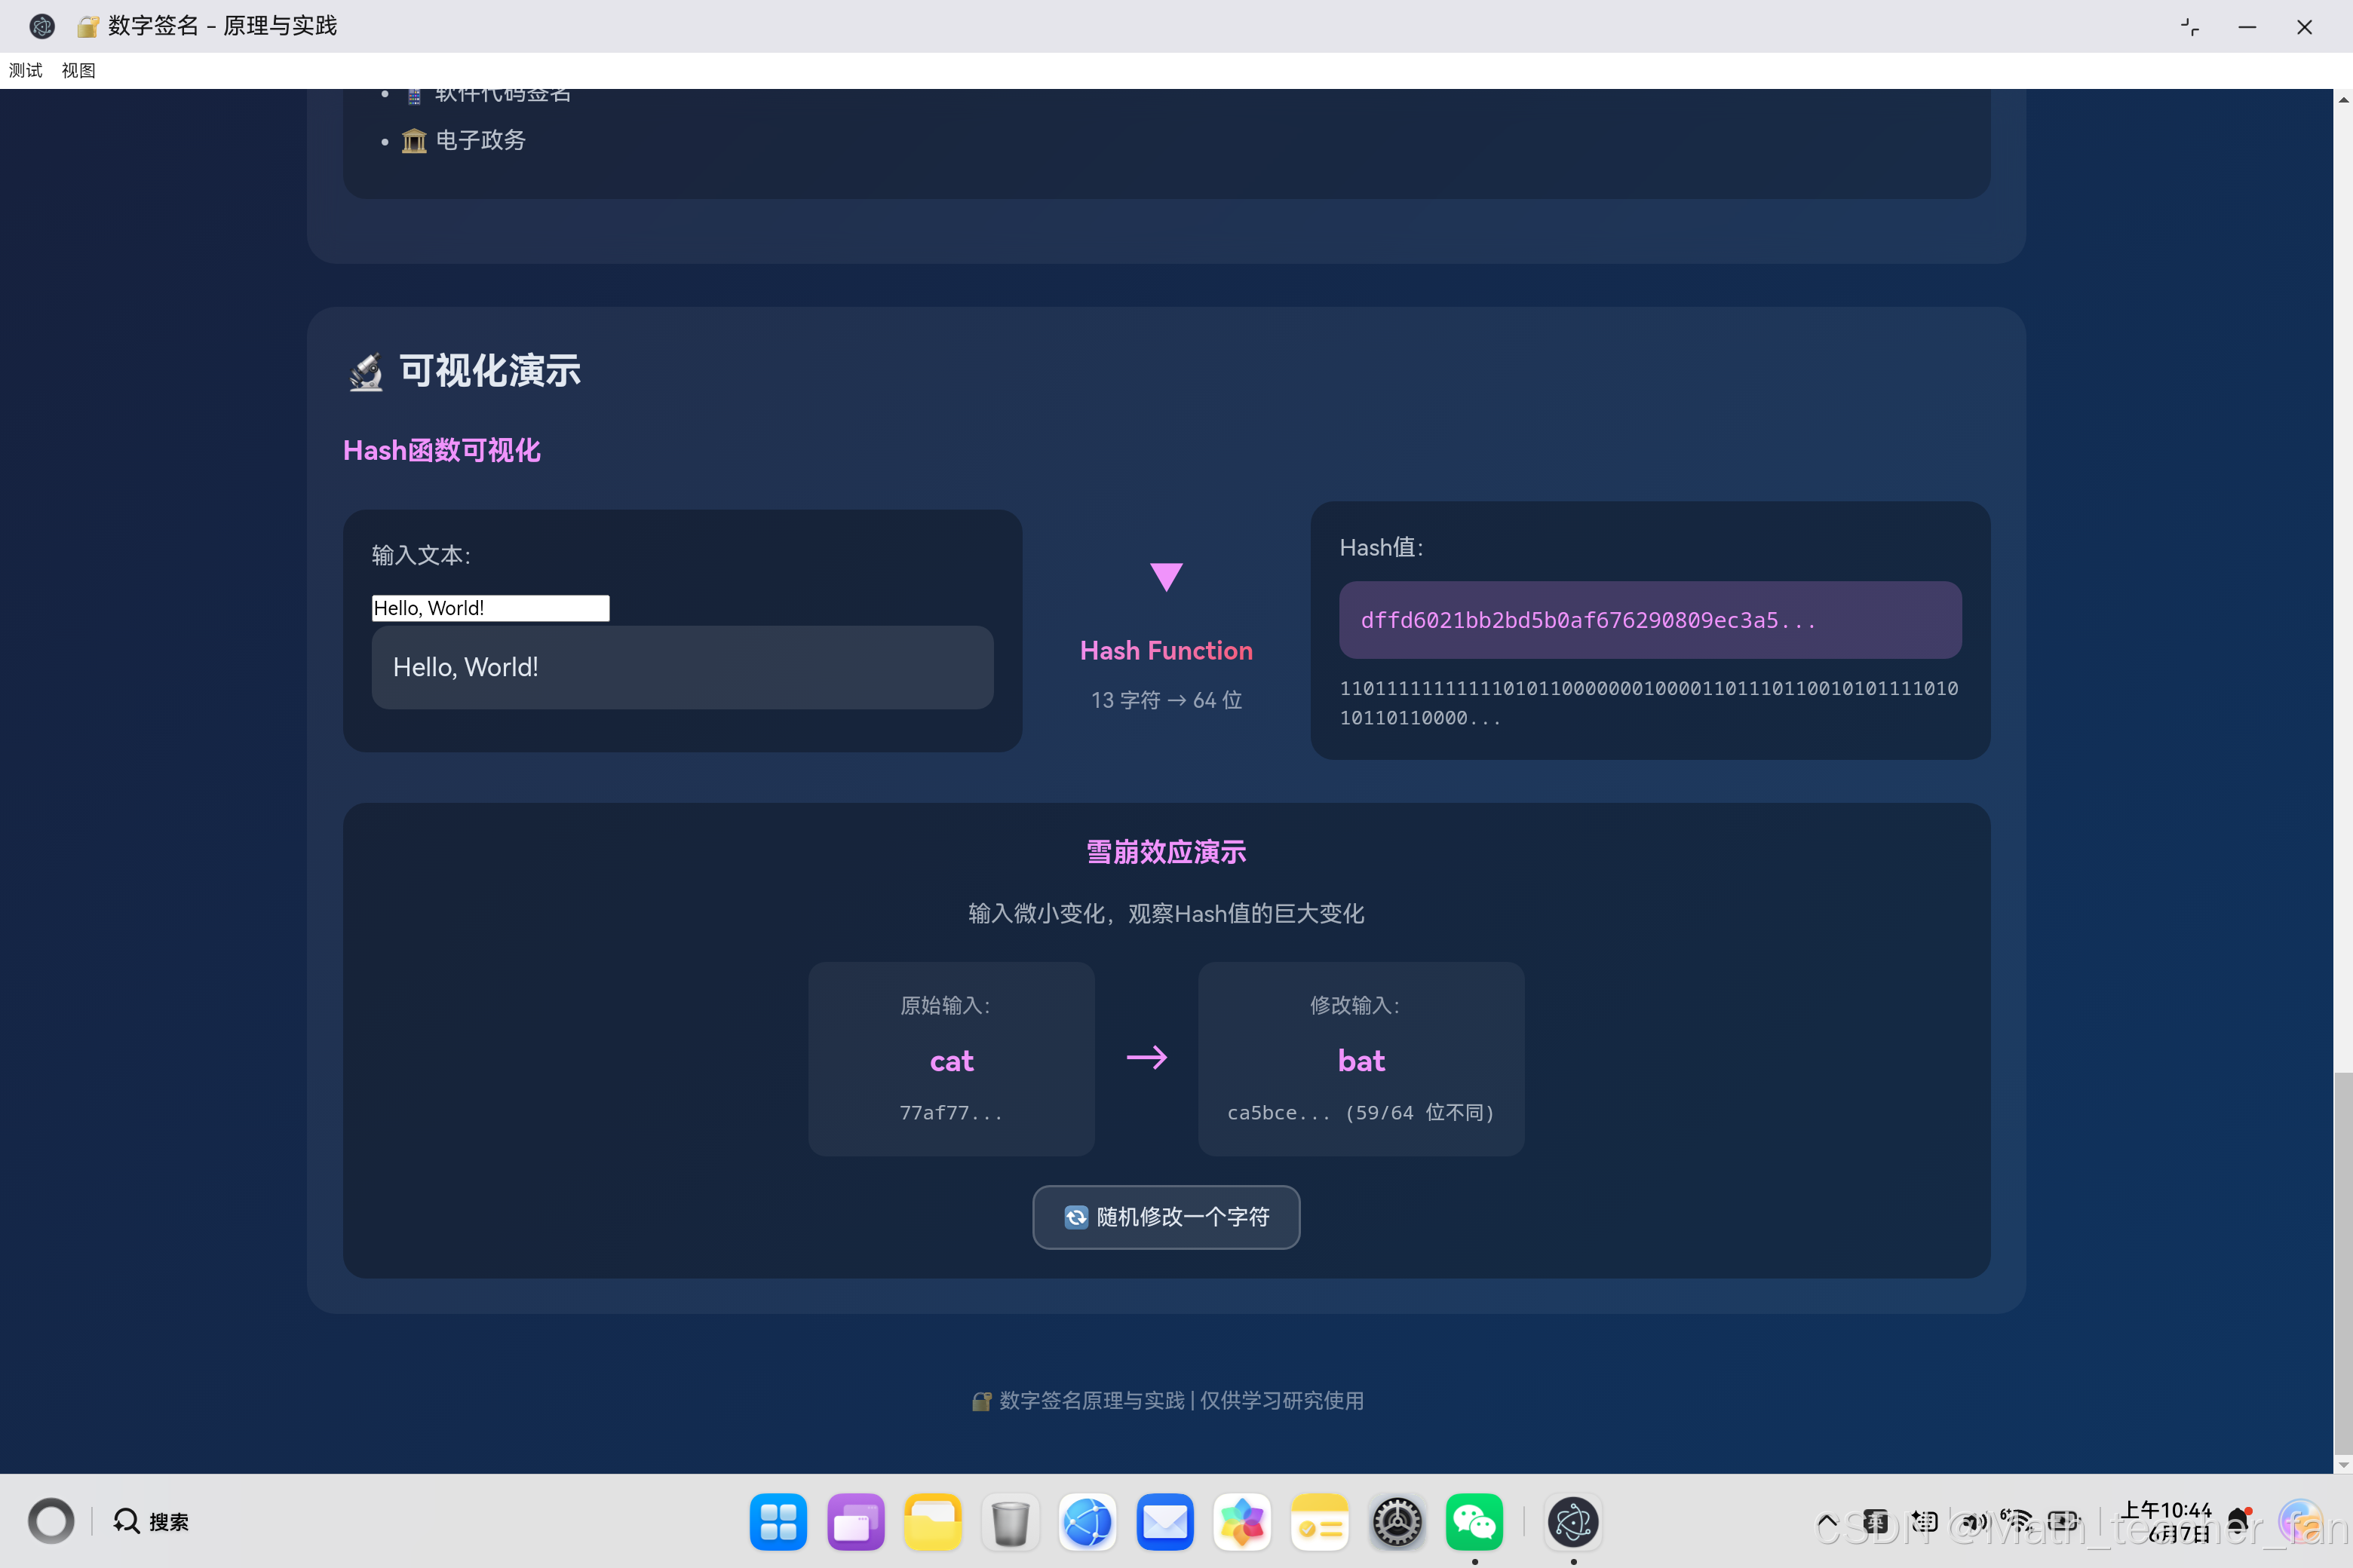
Task: Open the colorful photos gallery icon
Action: tap(1243, 1522)
